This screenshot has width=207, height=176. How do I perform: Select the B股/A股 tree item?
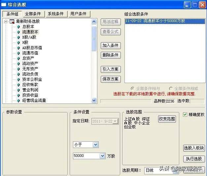tap(29, 37)
